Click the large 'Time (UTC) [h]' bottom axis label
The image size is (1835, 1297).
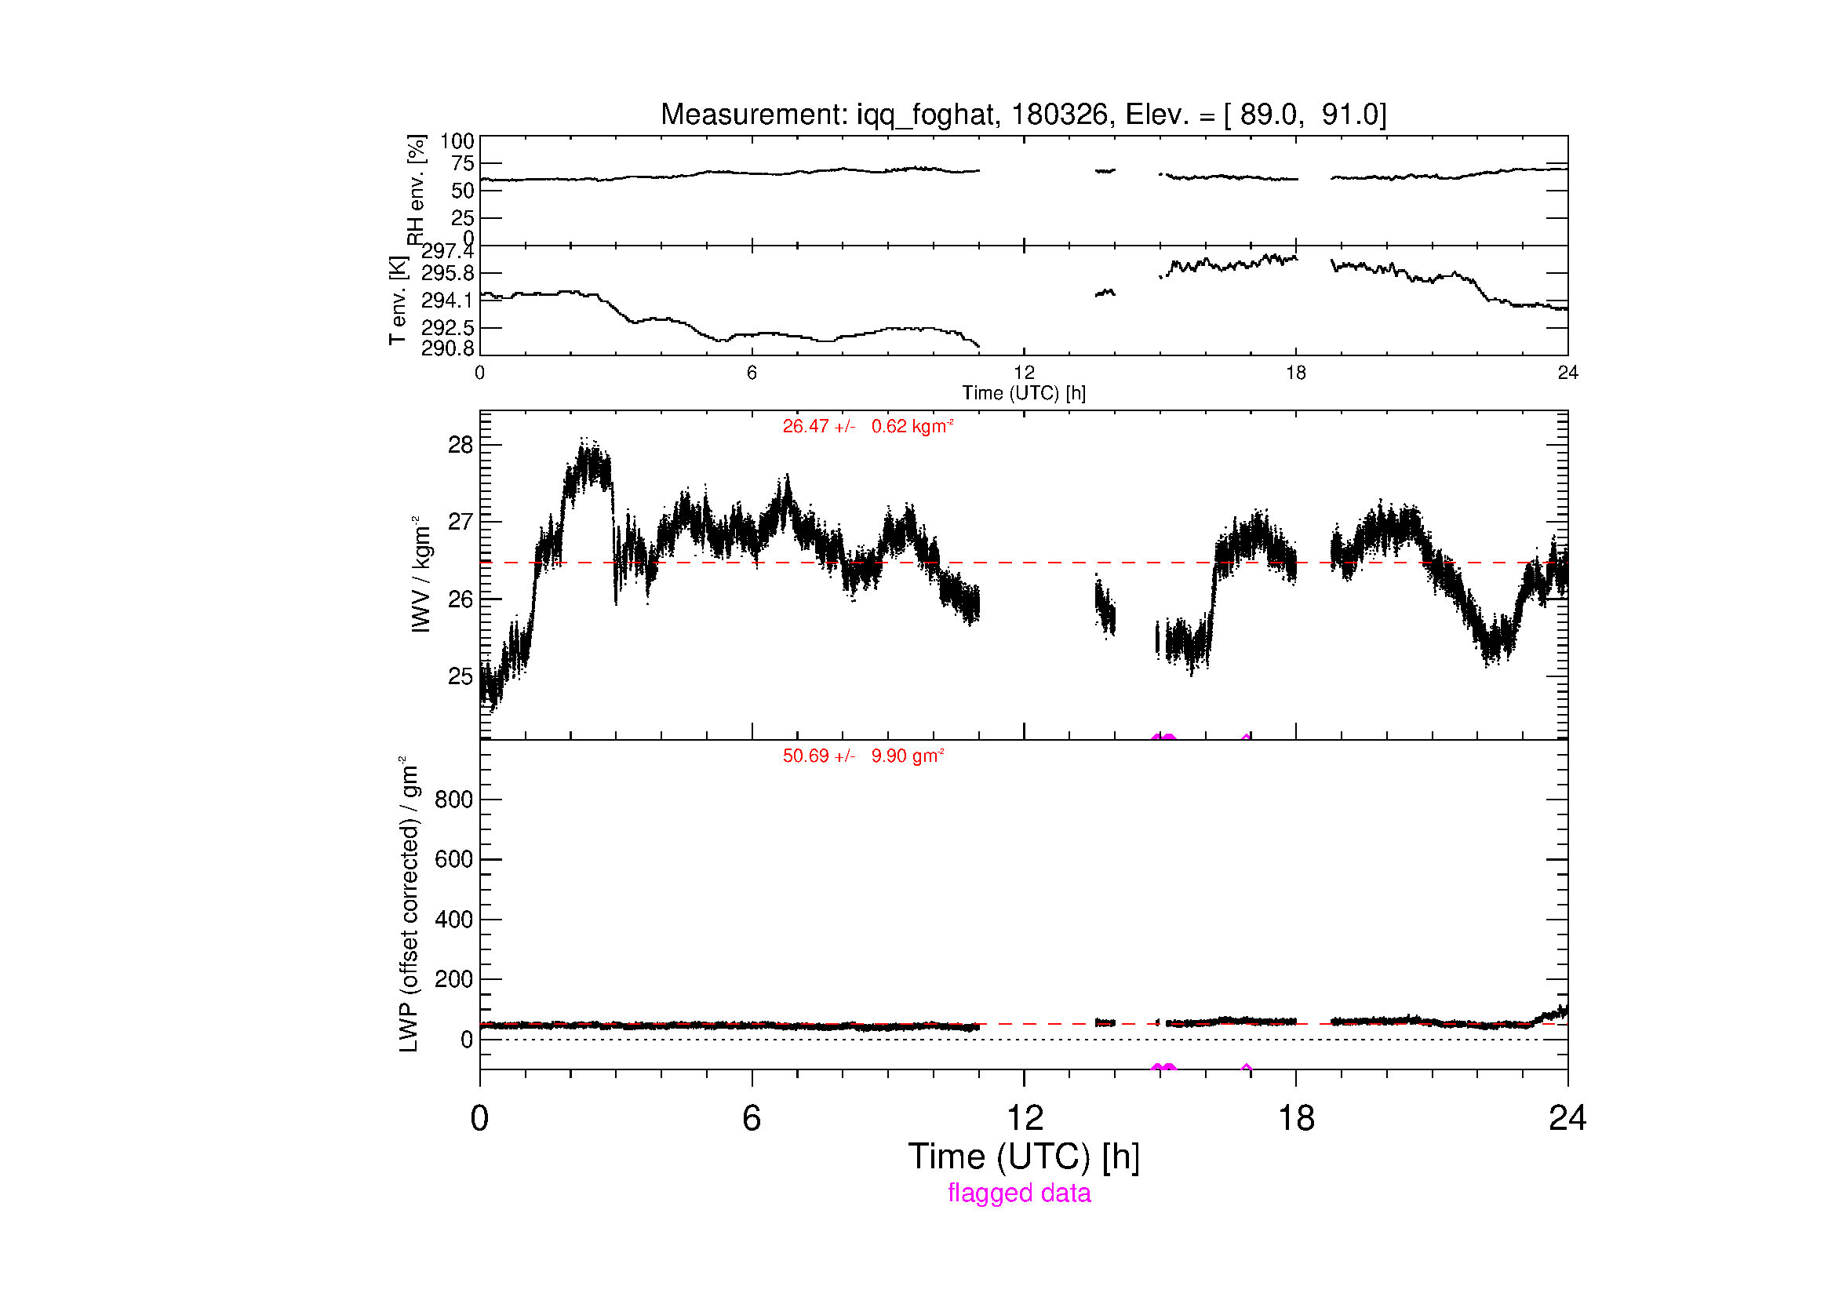(x=1024, y=1157)
